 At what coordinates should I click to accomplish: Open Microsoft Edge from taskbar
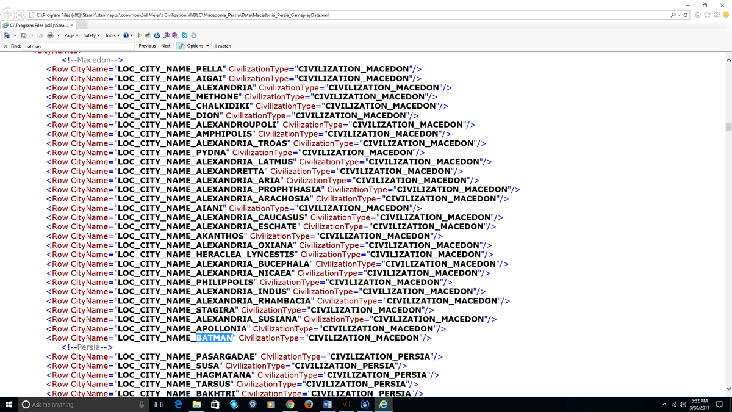click(x=178, y=404)
